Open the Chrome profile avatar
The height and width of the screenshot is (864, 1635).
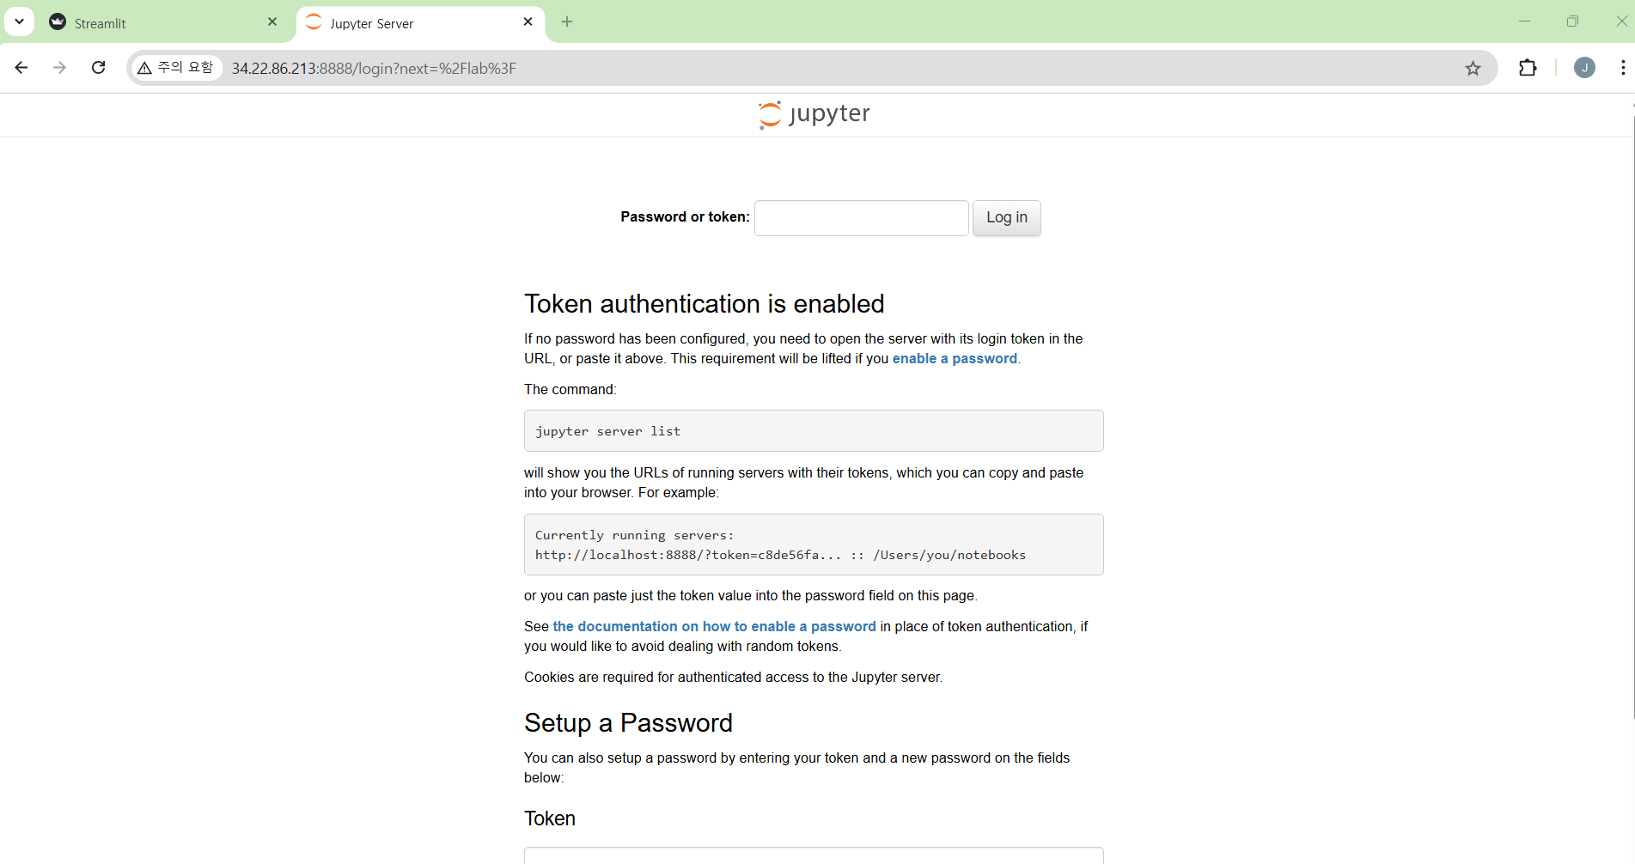click(x=1584, y=68)
